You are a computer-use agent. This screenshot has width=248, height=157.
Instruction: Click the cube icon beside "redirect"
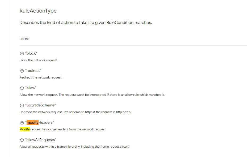(22, 71)
